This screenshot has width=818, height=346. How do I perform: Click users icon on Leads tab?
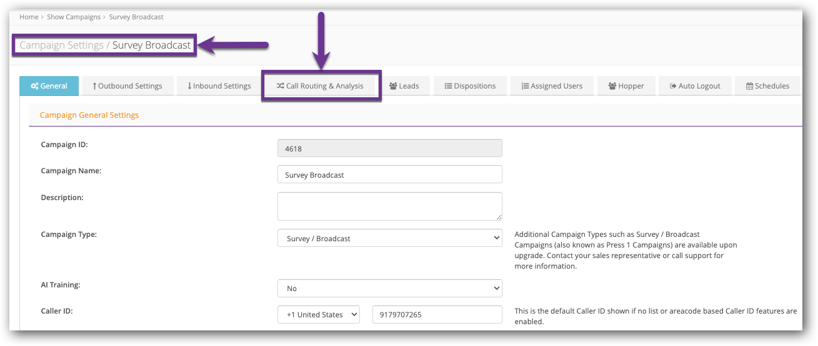pyautogui.click(x=393, y=86)
